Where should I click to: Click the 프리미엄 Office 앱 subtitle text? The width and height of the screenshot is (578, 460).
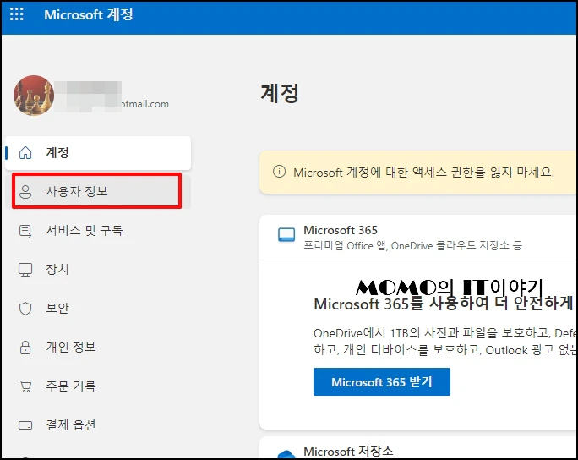412,245
